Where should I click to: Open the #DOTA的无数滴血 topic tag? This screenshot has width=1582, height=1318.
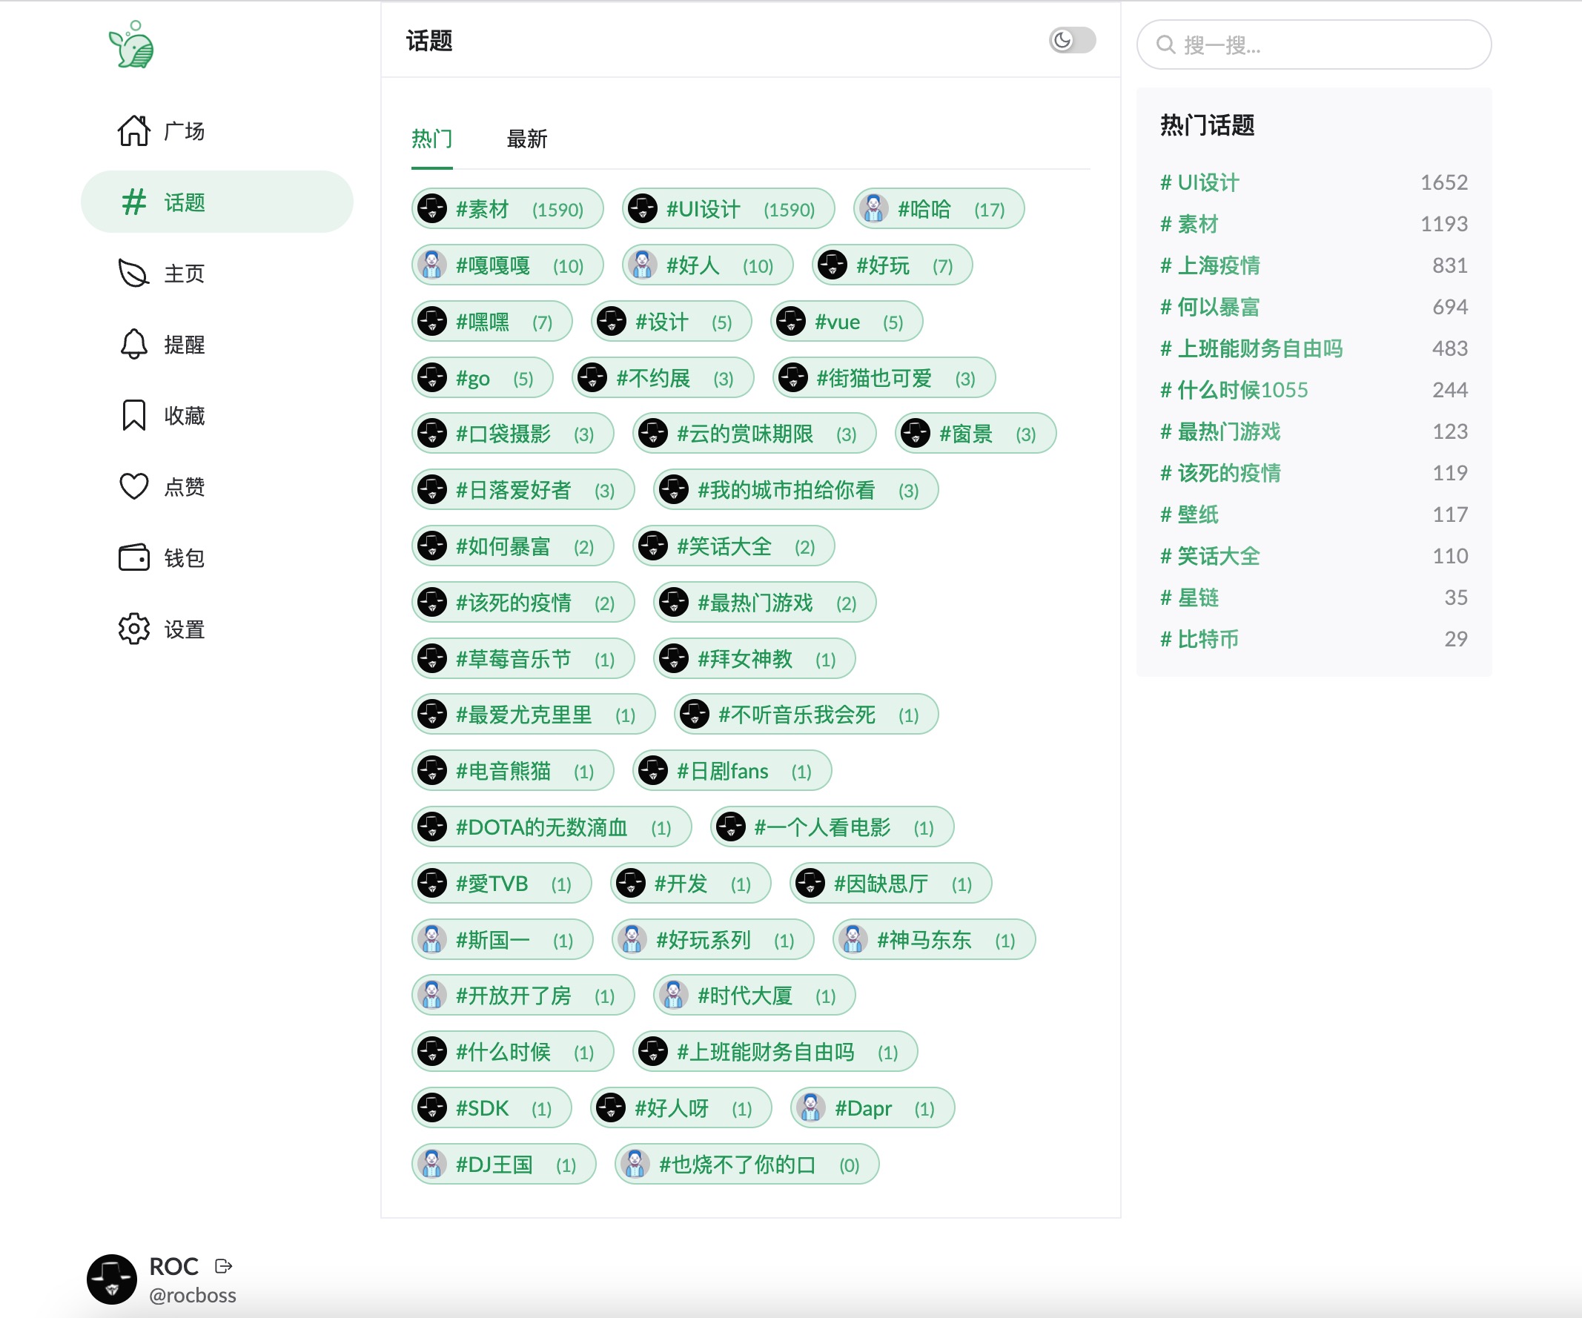pos(542,828)
